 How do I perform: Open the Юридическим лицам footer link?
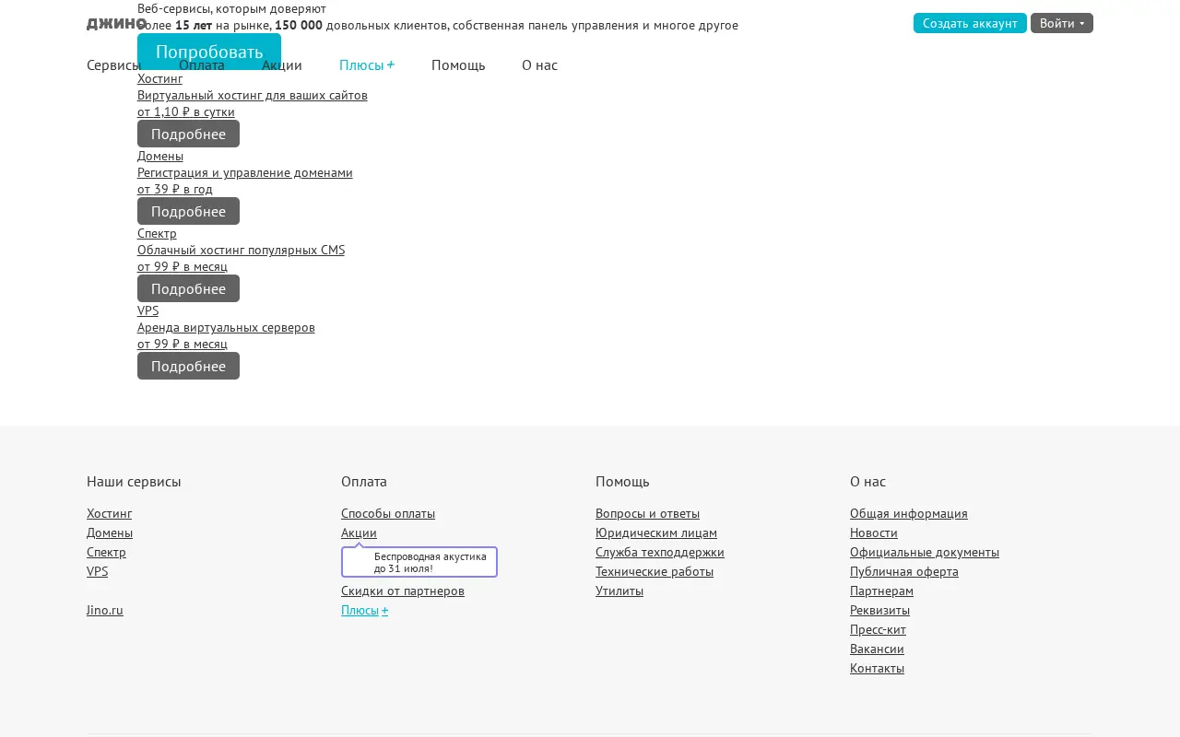coord(656,532)
